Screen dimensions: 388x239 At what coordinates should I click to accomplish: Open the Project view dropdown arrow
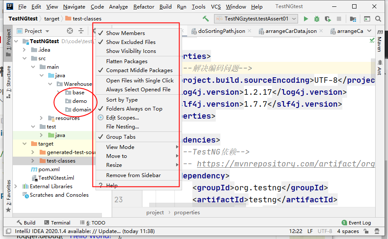[47, 31]
